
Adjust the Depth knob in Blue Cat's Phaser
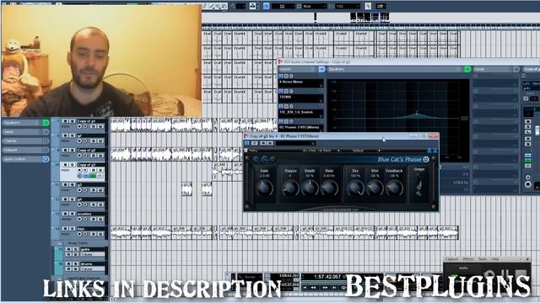310,188
